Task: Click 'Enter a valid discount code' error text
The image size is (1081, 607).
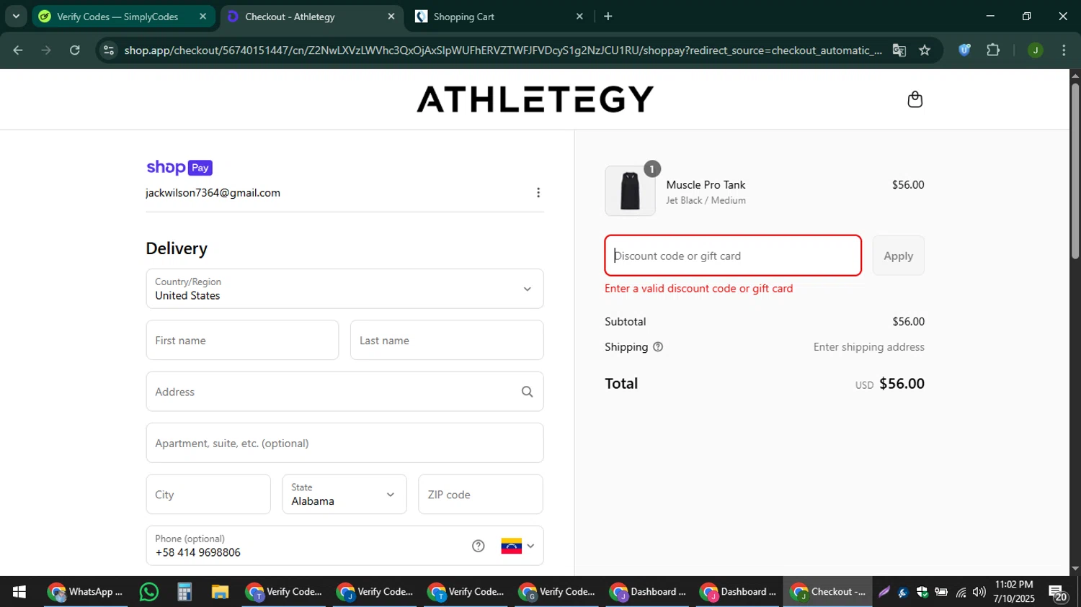Action: coord(698,289)
